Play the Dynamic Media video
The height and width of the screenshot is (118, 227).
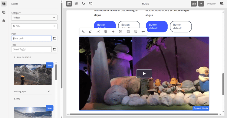pyautogui.click(x=144, y=74)
